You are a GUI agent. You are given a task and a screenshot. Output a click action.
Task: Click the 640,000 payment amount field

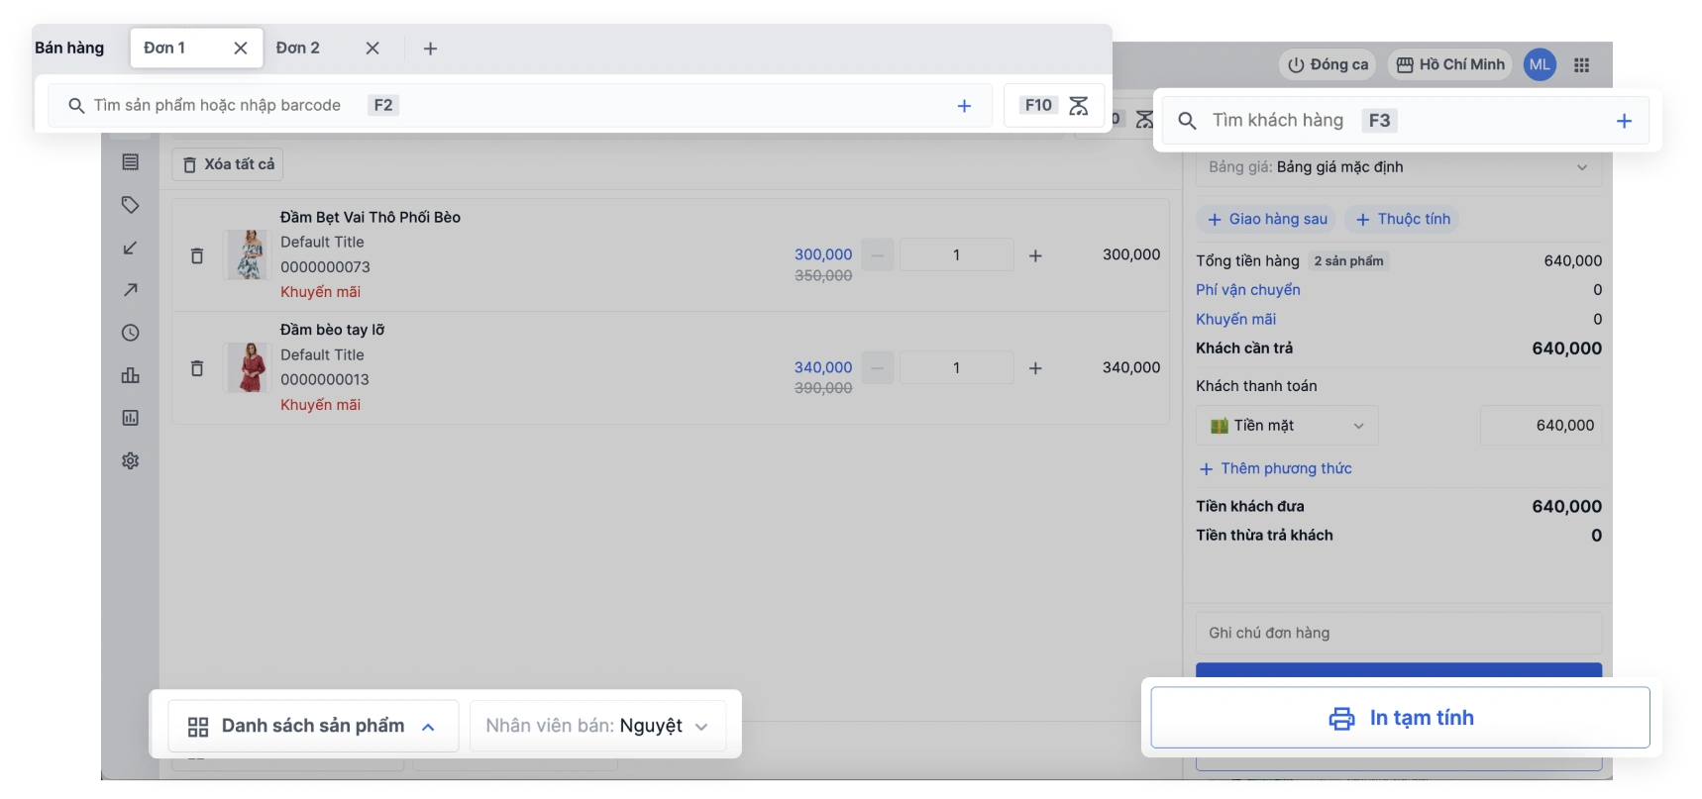point(1542,426)
